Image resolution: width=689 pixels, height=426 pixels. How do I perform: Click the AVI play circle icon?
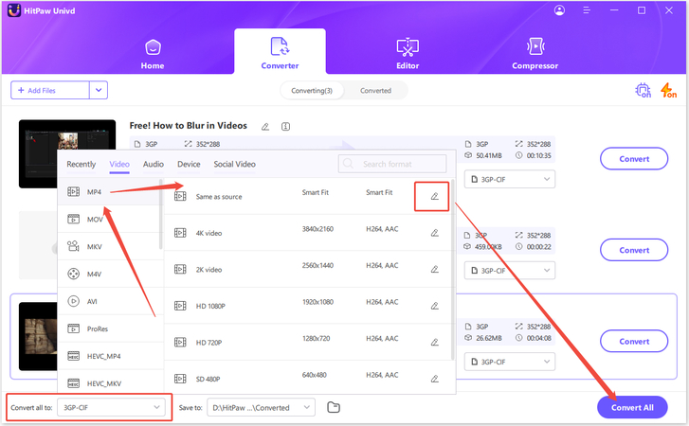pos(73,301)
